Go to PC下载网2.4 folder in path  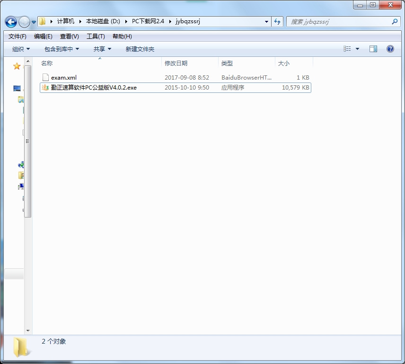[x=148, y=21]
